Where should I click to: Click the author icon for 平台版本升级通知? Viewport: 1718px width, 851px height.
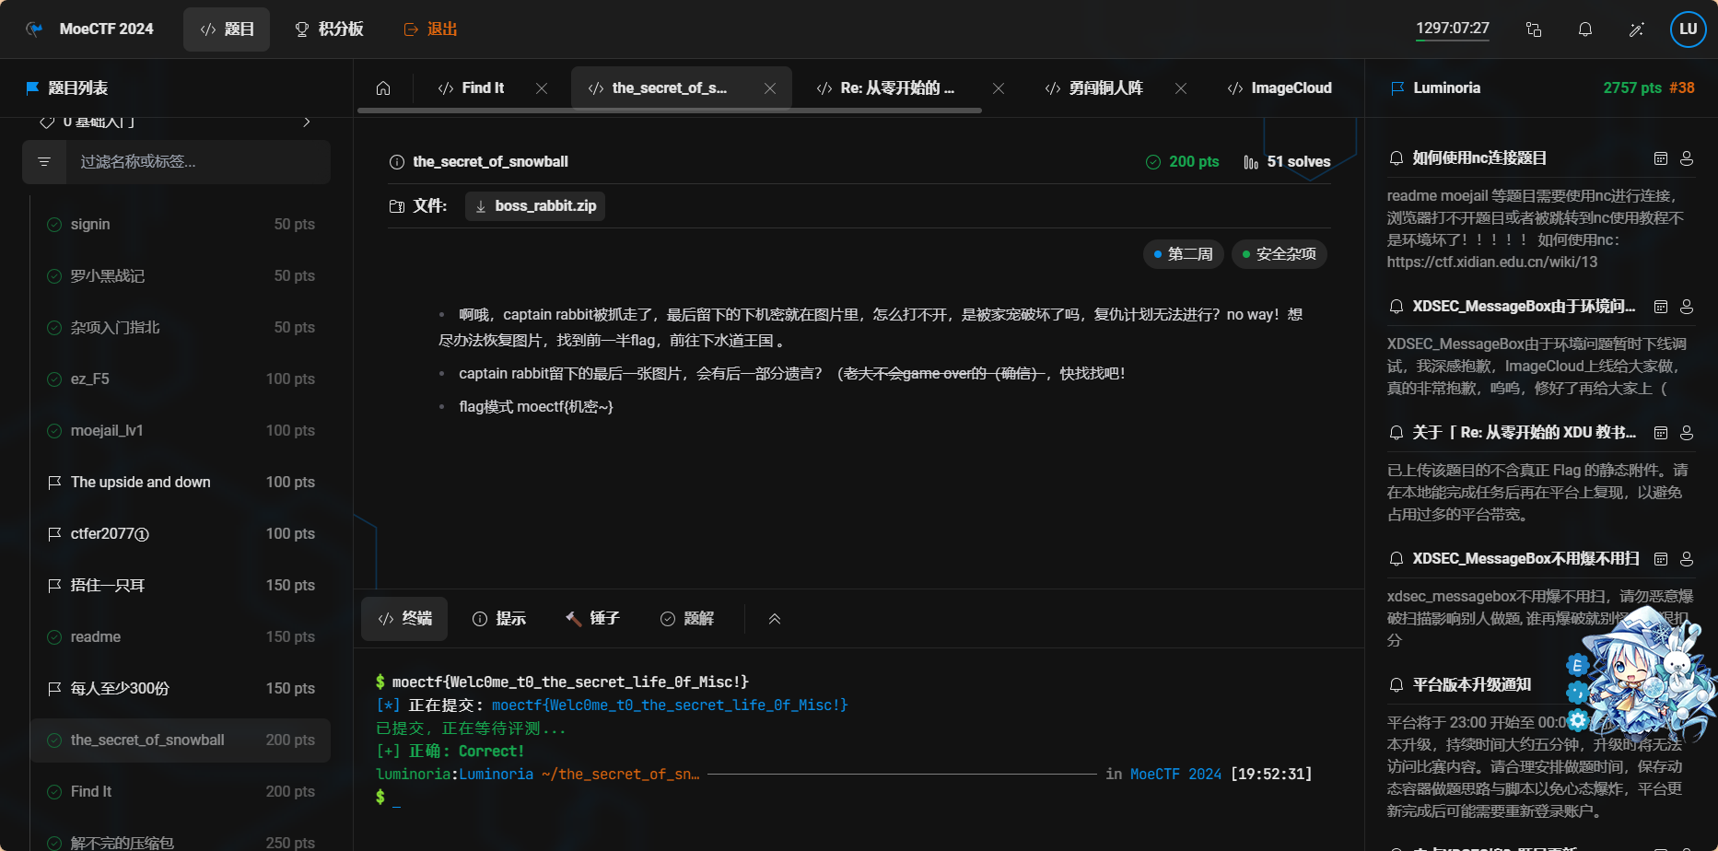coord(1687,685)
